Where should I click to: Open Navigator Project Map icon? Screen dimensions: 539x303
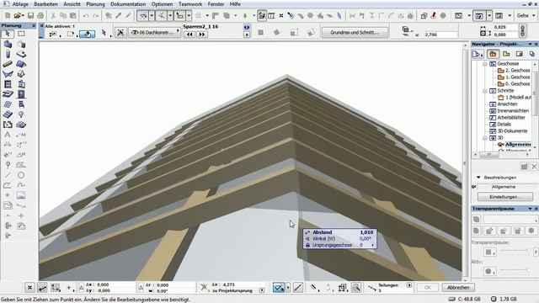[493, 54]
